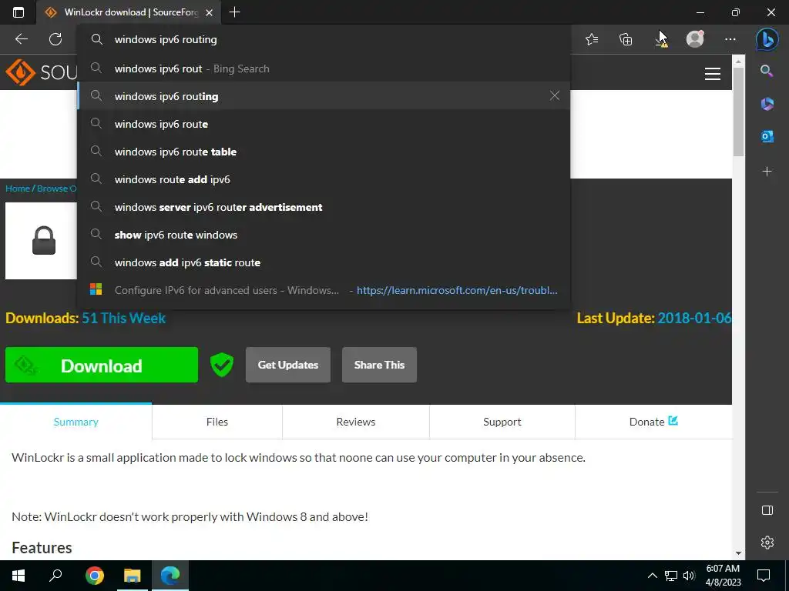Viewport: 789px width, 591px height.
Task: Click the Home breadcrumb link
Action: point(18,189)
